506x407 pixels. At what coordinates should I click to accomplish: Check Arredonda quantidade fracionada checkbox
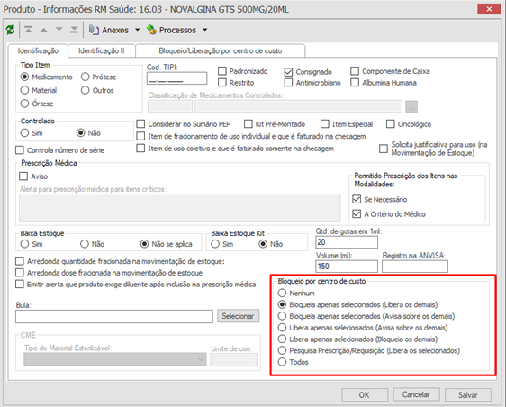(20, 261)
